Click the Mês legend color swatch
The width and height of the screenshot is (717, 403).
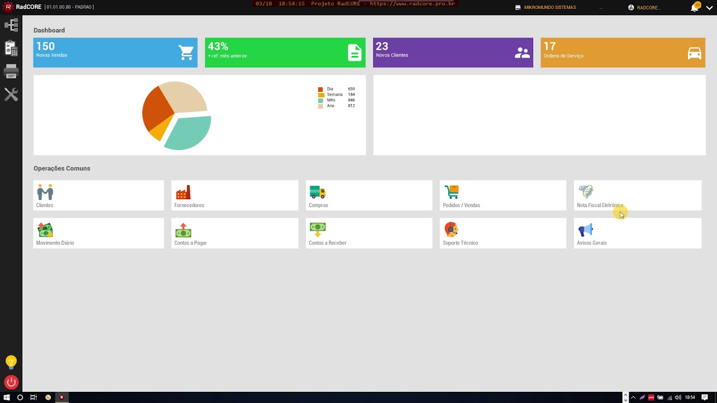[x=320, y=101]
